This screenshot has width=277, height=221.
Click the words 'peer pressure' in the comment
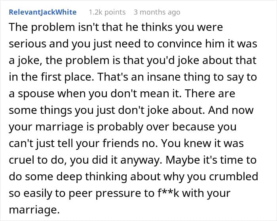click(x=111, y=193)
